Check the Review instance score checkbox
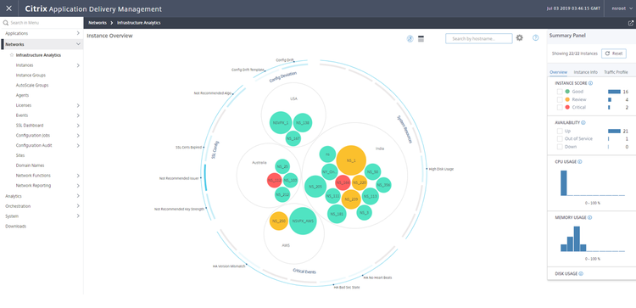This screenshot has width=636, height=308. tap(560, 99)
